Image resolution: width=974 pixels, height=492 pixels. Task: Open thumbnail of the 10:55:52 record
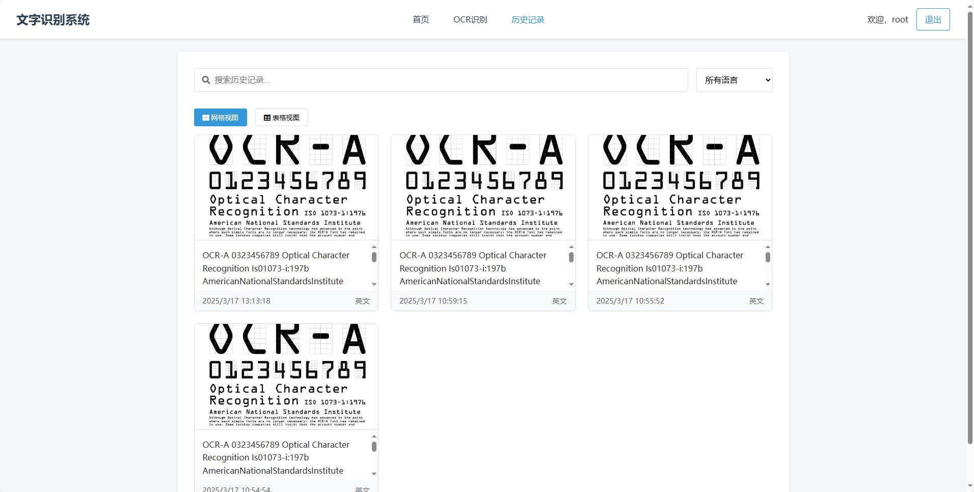pos(680,187)
